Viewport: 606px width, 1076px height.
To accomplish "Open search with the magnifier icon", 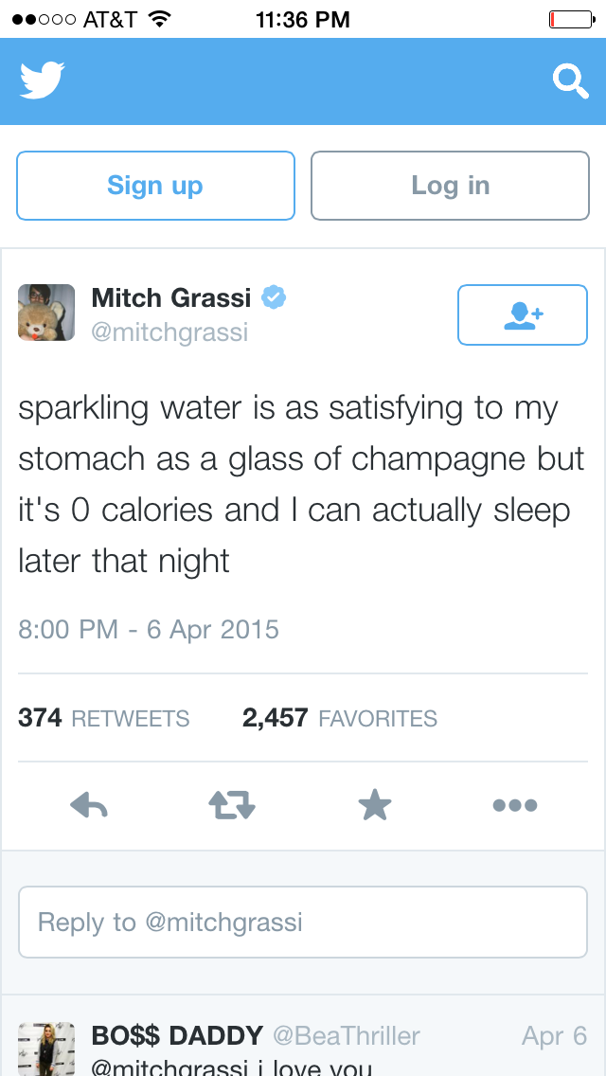I will [570, 82].
